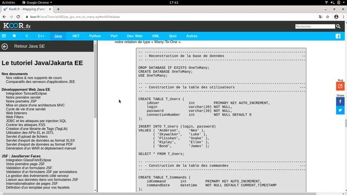Viewport: 347px width, 195px height.
Task: Open Nos vidéos & nos supports de cours
Action: 34,78
